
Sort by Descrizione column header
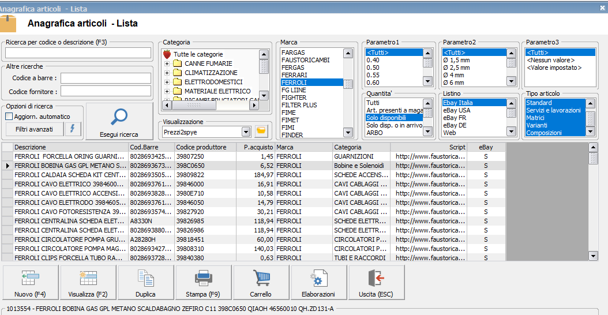tap(71, 147)
